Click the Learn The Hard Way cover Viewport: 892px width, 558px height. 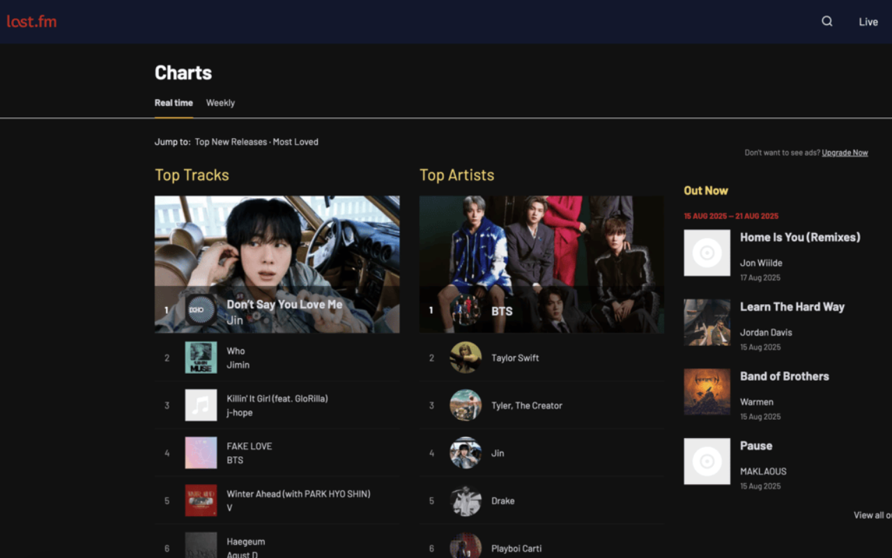(x=707, y=322)
